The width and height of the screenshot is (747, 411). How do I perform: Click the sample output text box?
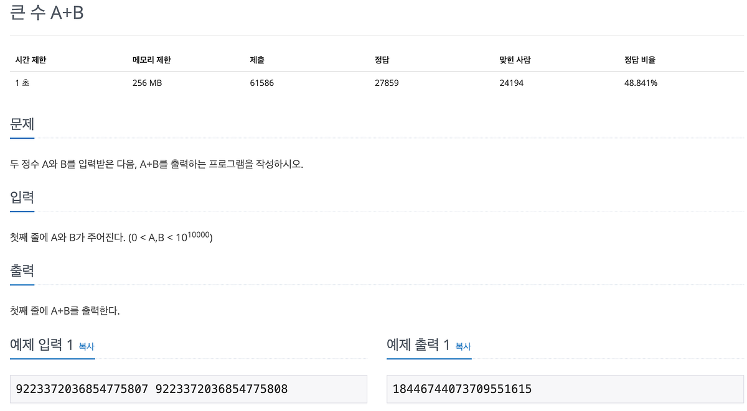coord(565,389)
